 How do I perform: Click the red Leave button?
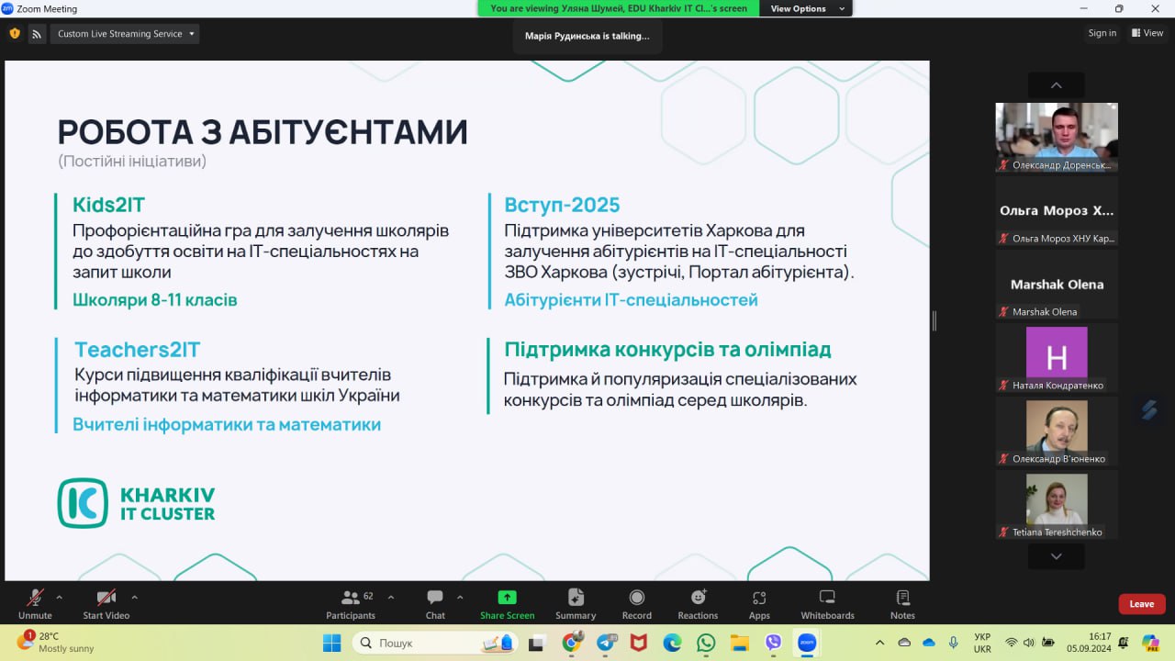[1142, 604]
